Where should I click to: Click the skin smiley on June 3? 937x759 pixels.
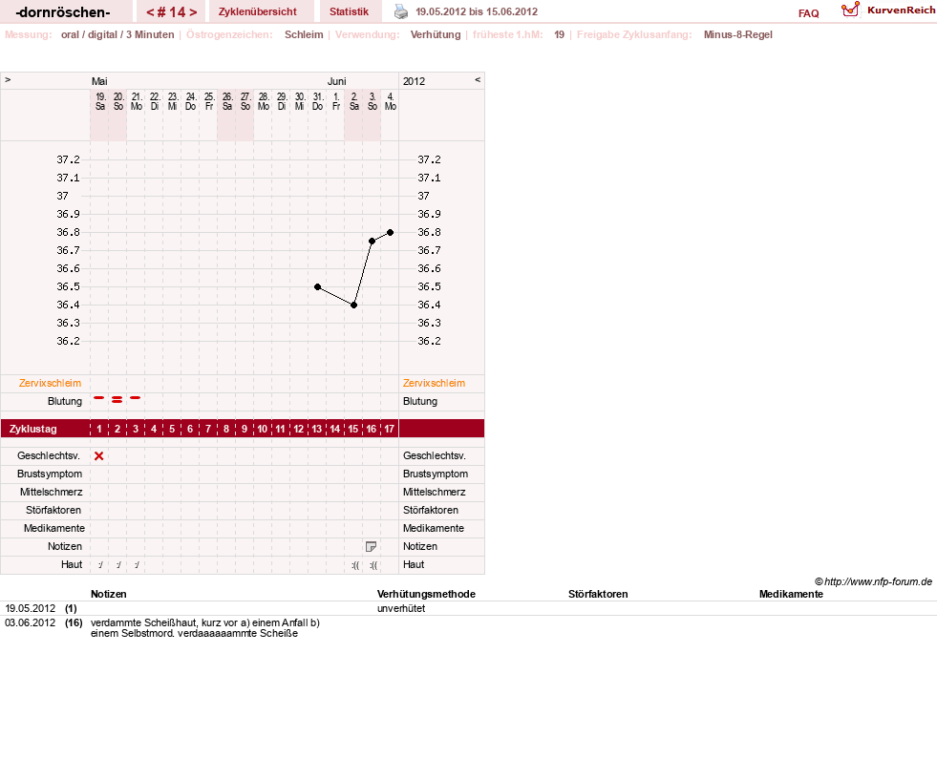point(373,565)
